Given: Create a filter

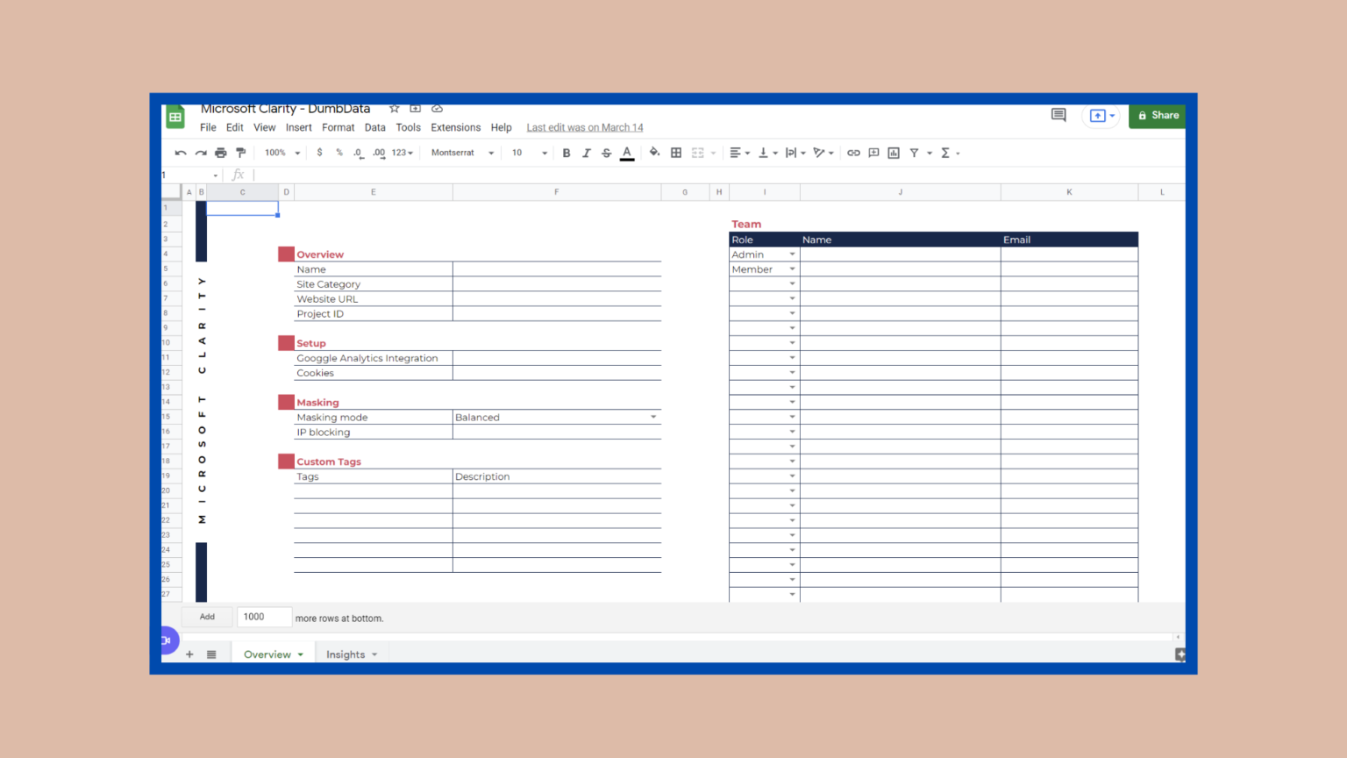Looking at the screenshot, I should (x=913, y=153).
